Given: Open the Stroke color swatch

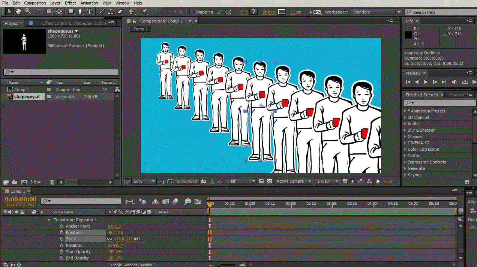Looking at the screenshot, I should pos(282,12).
